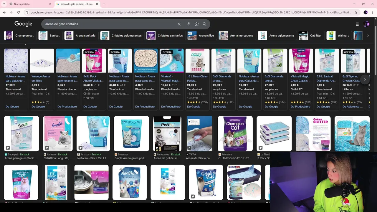Screen dimensions: 377x212
Task: Search by image with camera lens icon
Action: click(197, 24)
